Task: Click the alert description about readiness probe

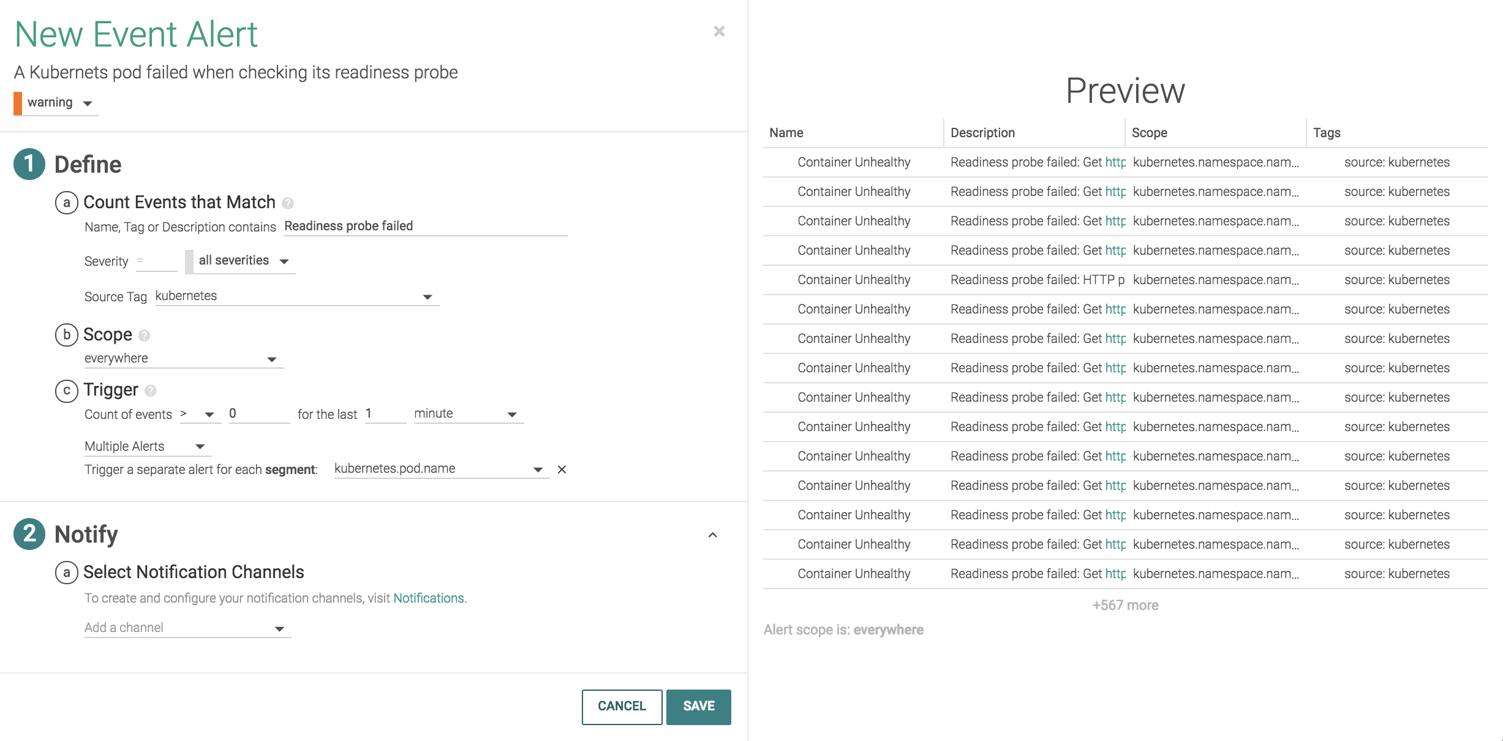Action: [x=236, y=72]
